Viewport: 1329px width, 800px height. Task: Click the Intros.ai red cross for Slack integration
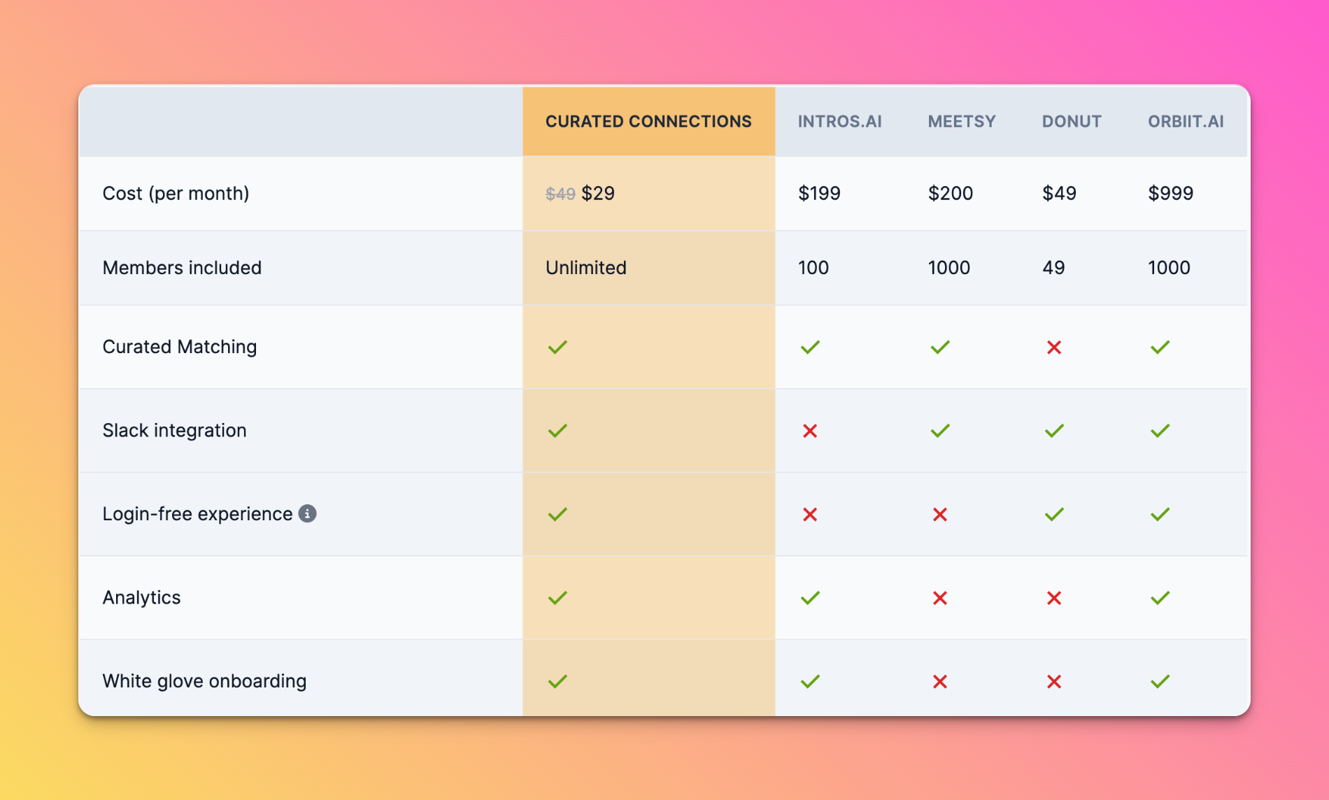point(810,431)
